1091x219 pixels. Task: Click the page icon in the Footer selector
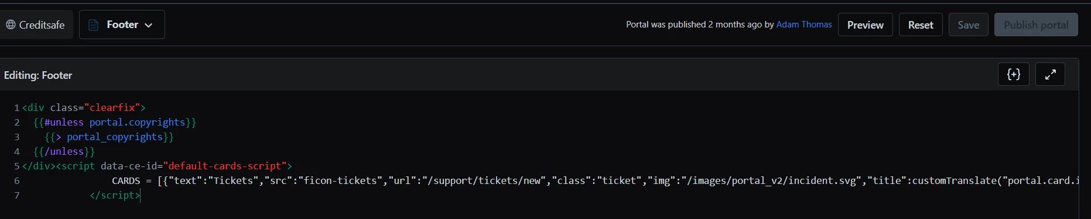pos(93,25)
